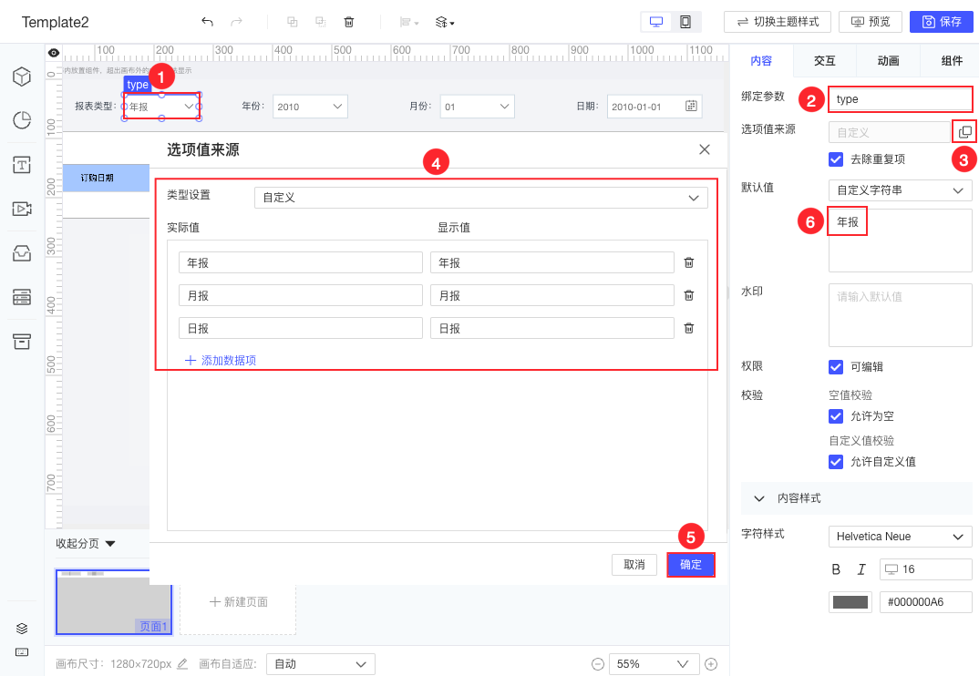Click 新建页面 to add page

point(238,601)
